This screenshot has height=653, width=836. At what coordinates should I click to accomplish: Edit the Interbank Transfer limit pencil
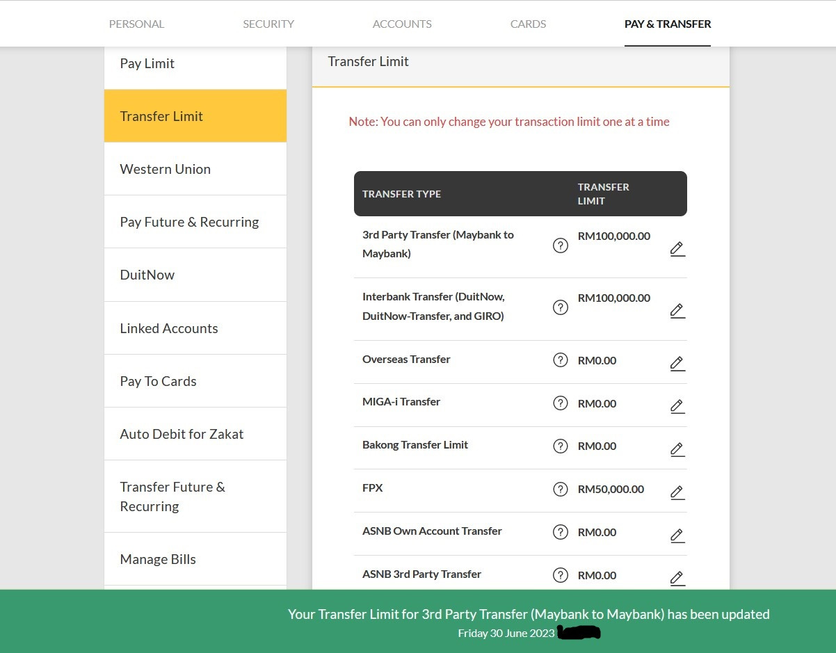pyautogui.click(x=677, y=311)
